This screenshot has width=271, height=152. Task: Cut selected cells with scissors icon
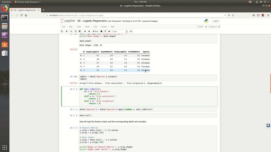pos(71,31)
